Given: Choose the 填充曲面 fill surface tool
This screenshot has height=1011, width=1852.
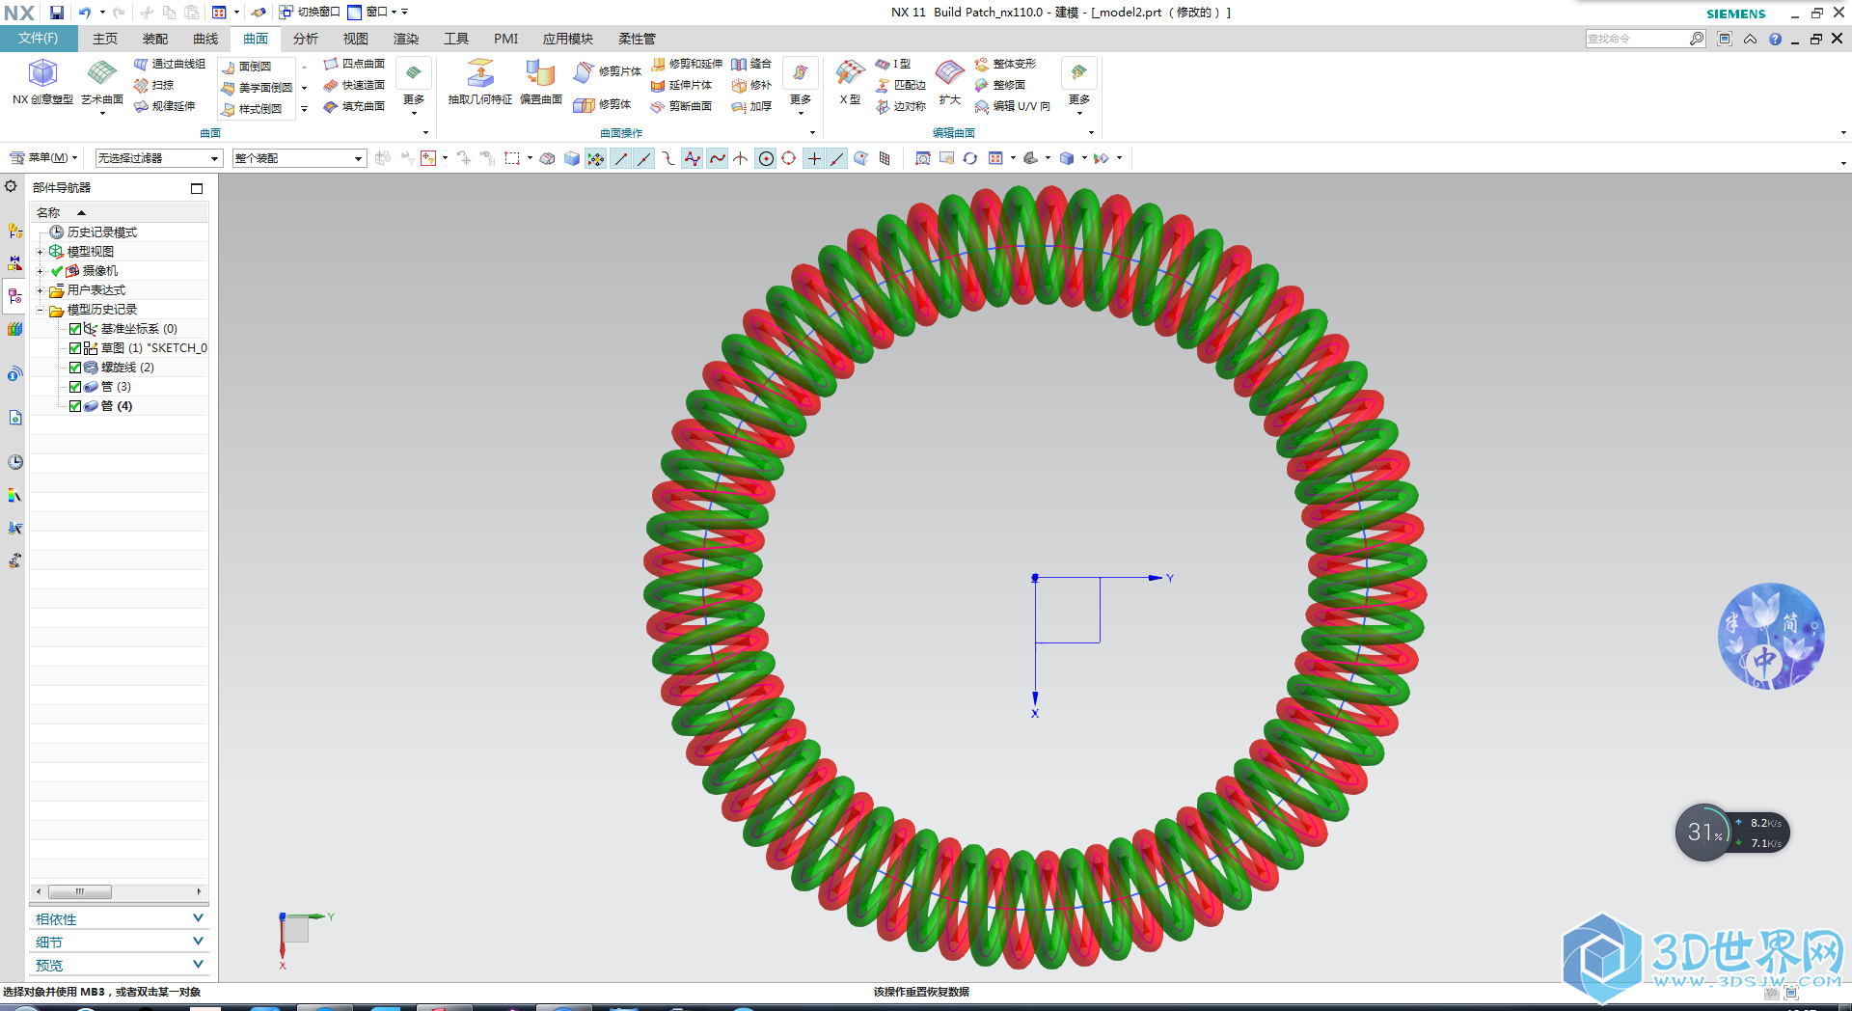Looking at the screenshot, I should click(x=354, y=106).
